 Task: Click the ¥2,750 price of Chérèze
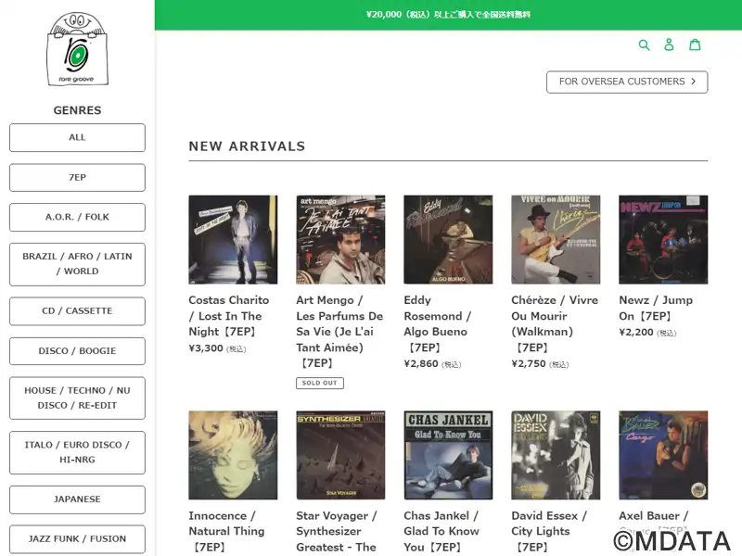coord(529,364)
